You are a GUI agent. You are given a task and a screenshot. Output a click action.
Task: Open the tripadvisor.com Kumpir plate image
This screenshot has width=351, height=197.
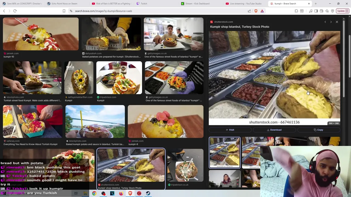[x=119, y=78]
